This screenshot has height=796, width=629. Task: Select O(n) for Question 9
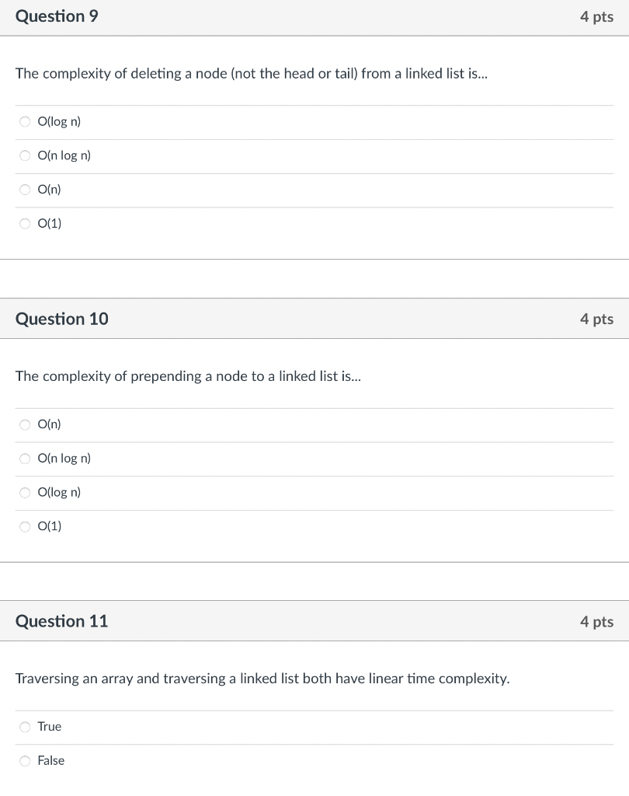pos(25,190)
